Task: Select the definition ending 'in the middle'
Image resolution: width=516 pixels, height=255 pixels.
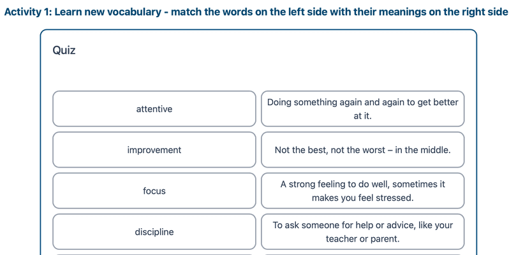Action: (362, 150)
